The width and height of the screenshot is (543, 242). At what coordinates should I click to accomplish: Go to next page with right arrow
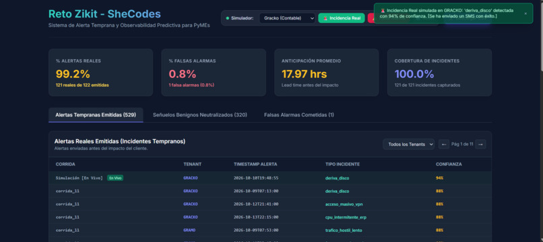[480, 144]
